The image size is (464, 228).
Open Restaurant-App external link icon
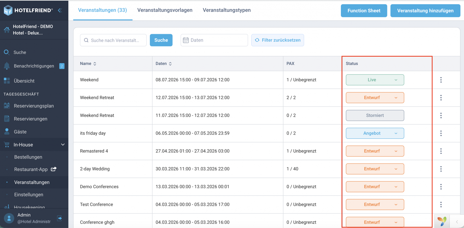(x=54, y=169)
